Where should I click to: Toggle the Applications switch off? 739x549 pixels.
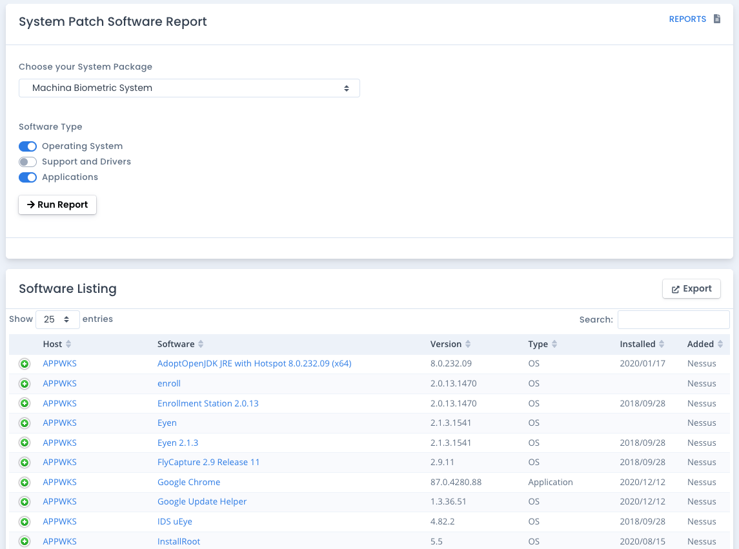click(x=28, y=177)
